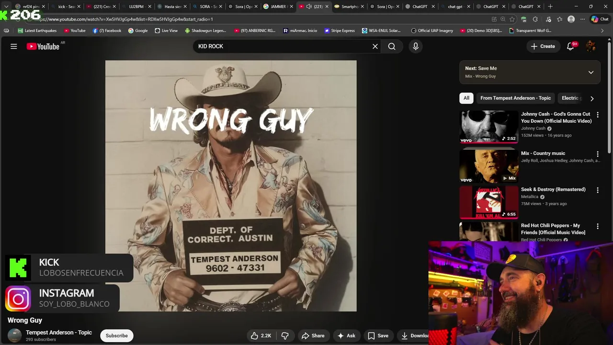Open the Create upload button
Image resolution: width=613 pixels, height=345 pixels.
543,46
